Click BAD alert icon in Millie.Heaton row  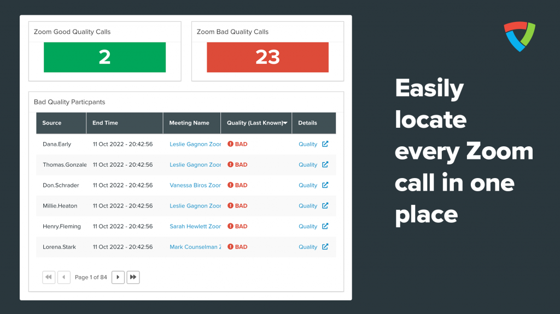point(230,205)
